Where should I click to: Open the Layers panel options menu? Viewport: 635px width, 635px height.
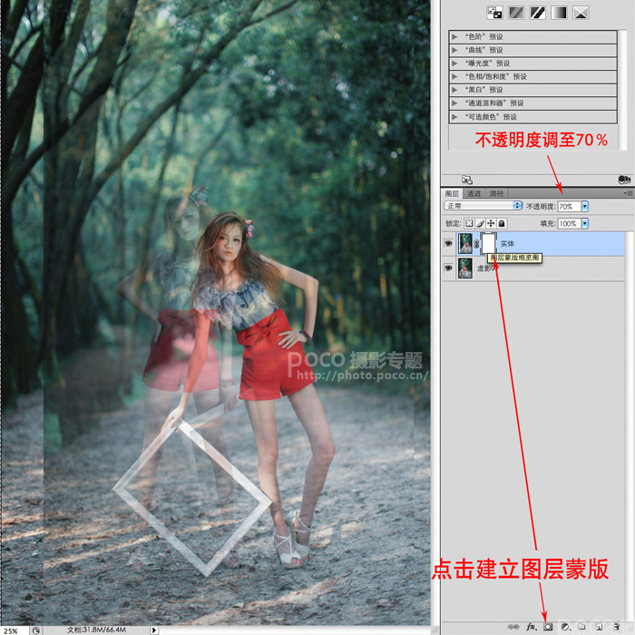pyautogui.click(x=628, y=193)
